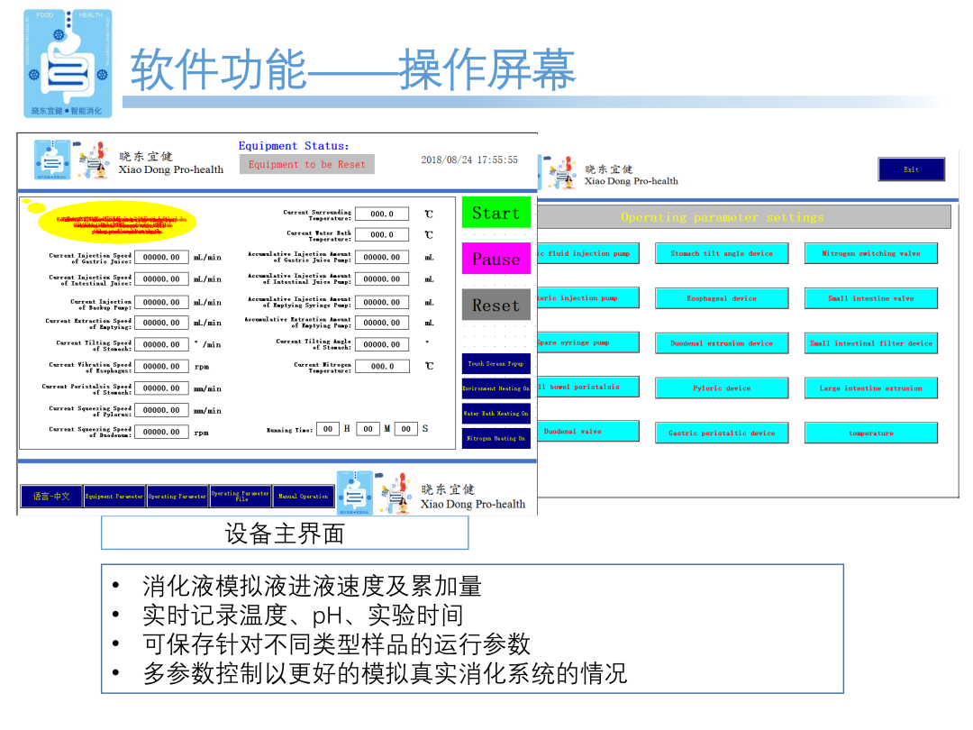Click the 2018/08/24 17:55:55 timestamp
This screenshot has width=973, height=730.
(x=469, y=160)
